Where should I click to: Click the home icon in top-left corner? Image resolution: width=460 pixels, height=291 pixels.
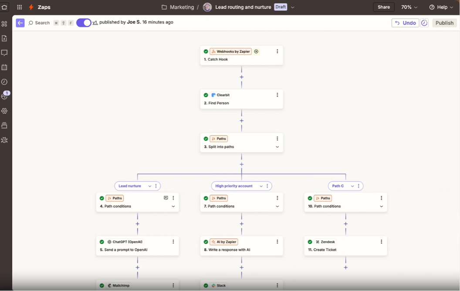tap(4, 7)
